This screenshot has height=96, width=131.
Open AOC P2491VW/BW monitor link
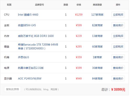tap(30, 78)
